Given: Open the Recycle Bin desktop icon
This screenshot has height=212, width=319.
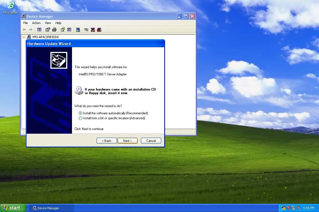Looking at the screenshot, I should [10, 7].
